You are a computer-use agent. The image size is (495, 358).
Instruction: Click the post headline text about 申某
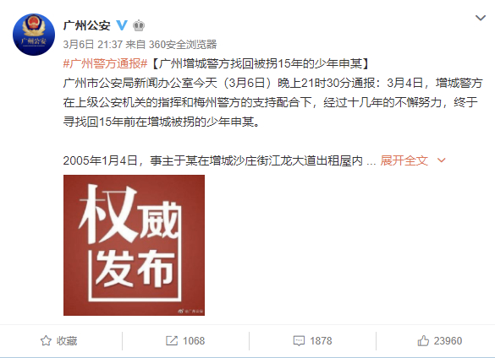point(260,63)
